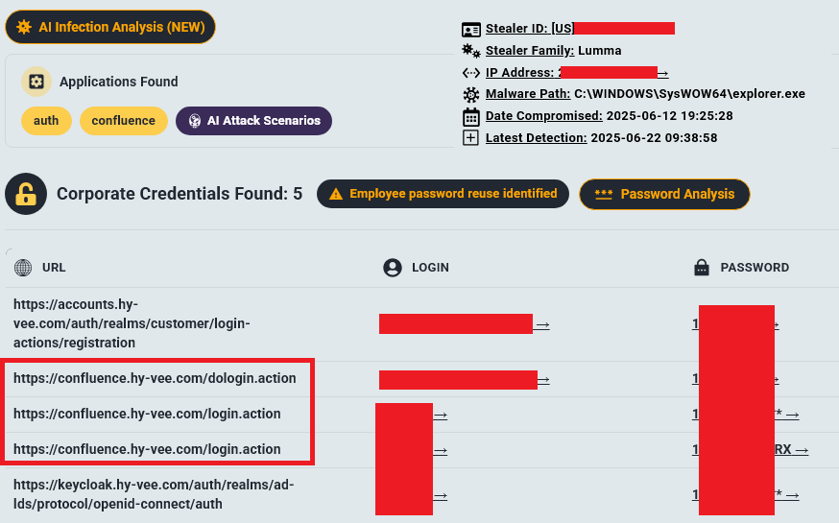Screen dimensions: 839x523
Task: Open the Password Analysis button
Action: [664, 194]
